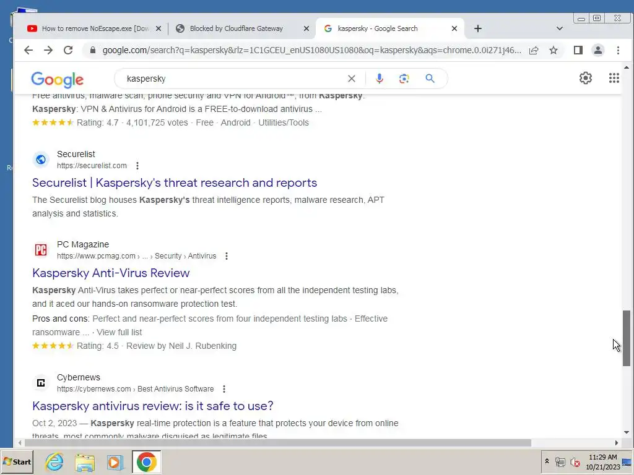Clear the search box text
634x475 pixels.
point(352,79)
